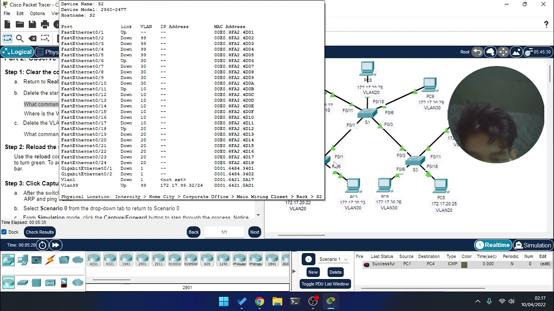This screenshot has height=311, width=554.
Task: Click the Power Cycle Devices button
Action: coord(42,245)
